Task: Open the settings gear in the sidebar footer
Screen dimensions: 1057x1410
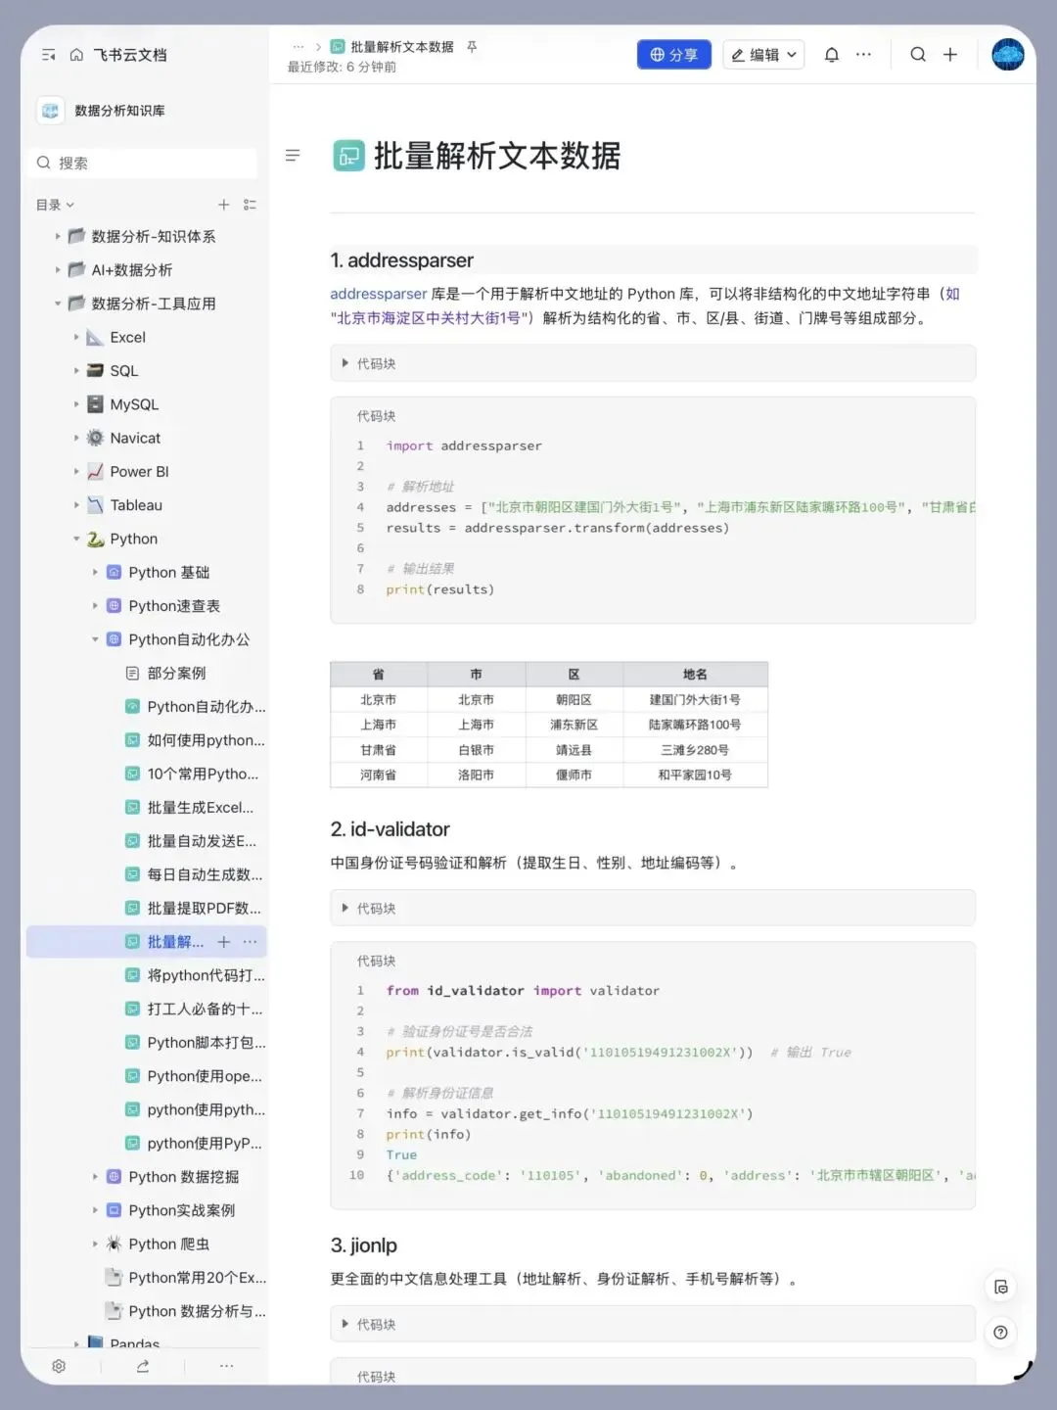Action: coord(59,1366)
